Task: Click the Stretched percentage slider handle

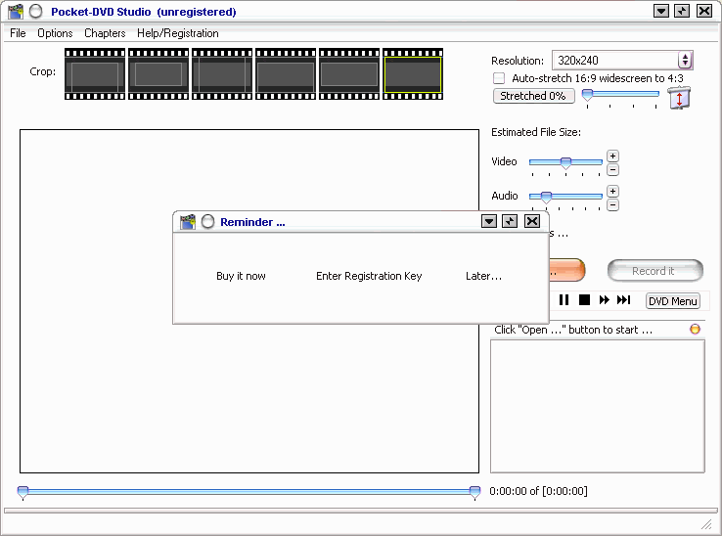Action: point(587,95)
